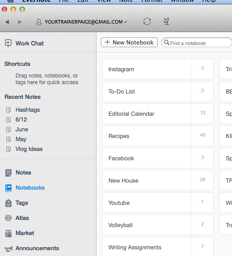This screenshot has width=232, height=256.
Task: Open the Note menu
Action: [x=126, y=1]
